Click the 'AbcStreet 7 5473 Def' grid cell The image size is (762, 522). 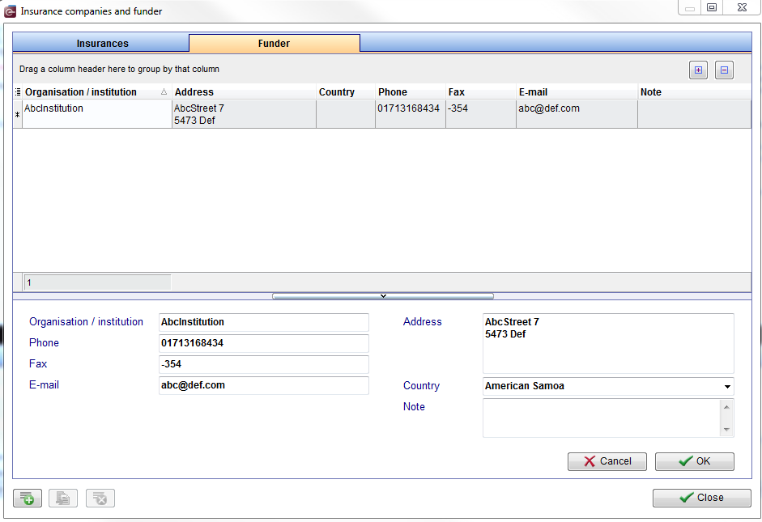(x=244, y=114)
